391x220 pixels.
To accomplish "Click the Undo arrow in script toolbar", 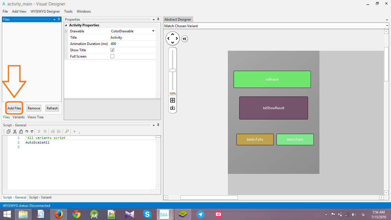I will 27,131.
